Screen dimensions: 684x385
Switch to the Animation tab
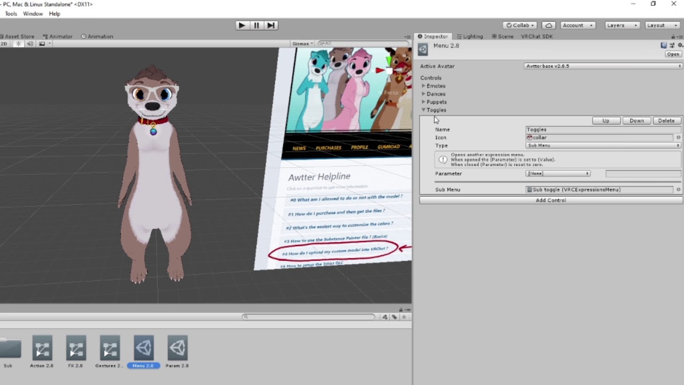coord(97,36)
